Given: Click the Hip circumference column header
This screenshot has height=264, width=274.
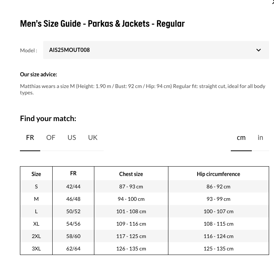Looking at the screenshot, I should 218,174.
